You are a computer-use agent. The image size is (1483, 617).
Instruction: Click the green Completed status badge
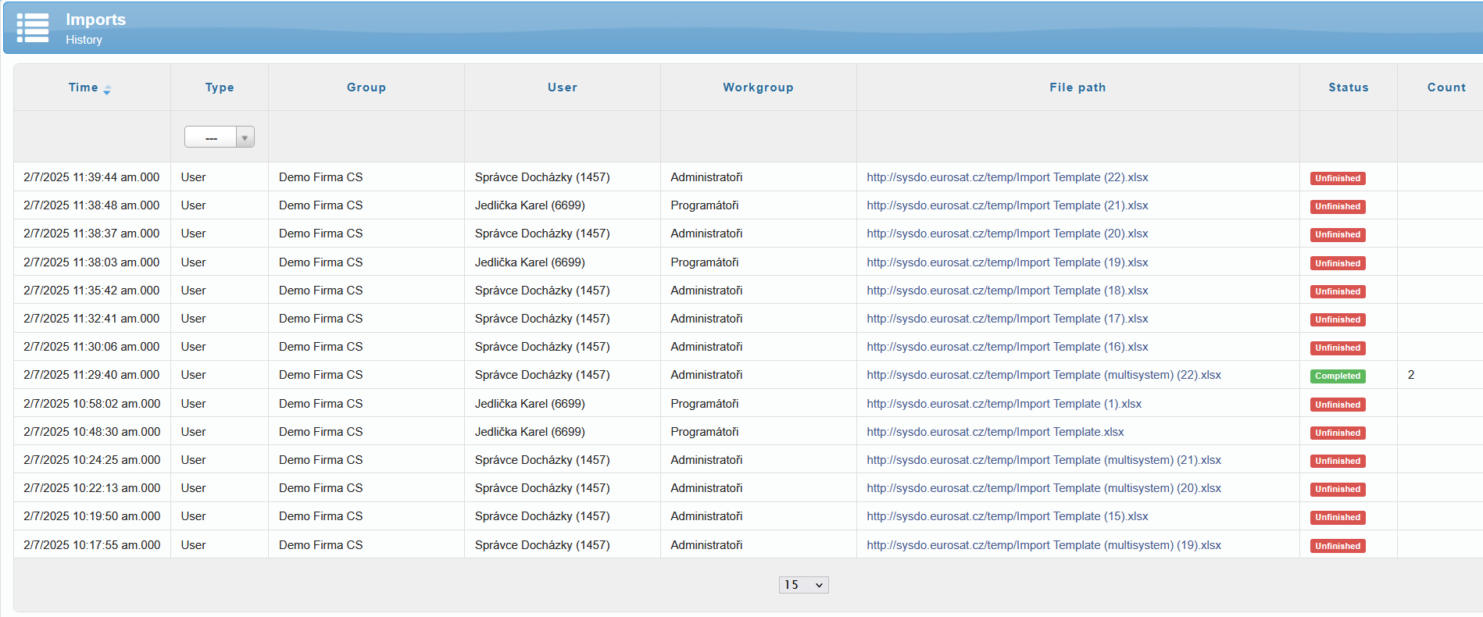[x=1338, y=376]
